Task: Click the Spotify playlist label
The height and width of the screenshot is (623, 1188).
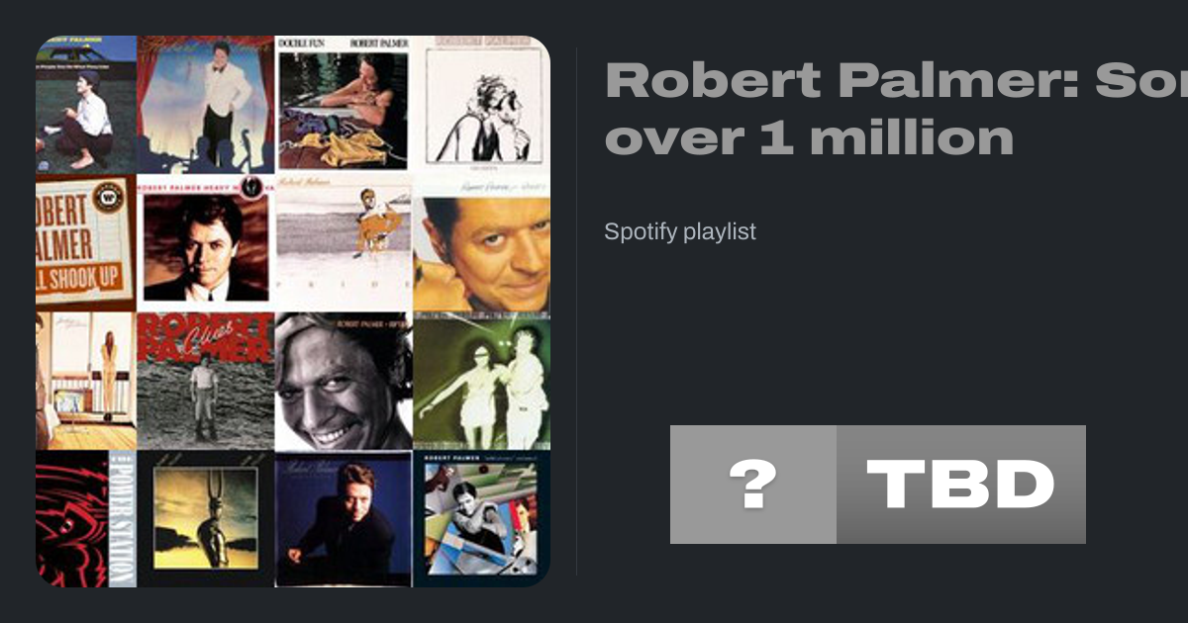Action: [x=680, y=231]
